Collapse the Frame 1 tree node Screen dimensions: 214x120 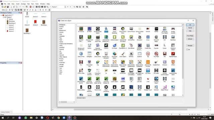pyautogui.click(x=3, y=17)
